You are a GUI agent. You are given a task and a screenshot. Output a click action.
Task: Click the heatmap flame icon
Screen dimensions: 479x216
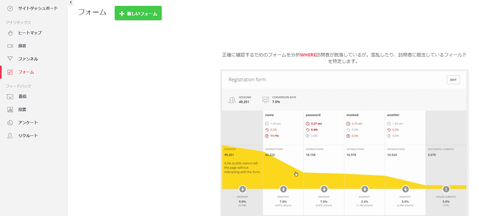[x=10, y=33]
